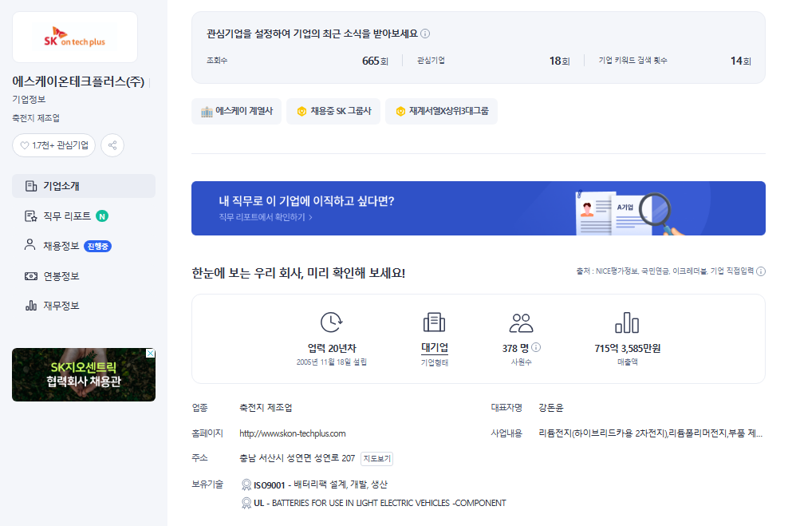Click the 에스케이온테크플러스(주) company name heading

click(78, 81)
